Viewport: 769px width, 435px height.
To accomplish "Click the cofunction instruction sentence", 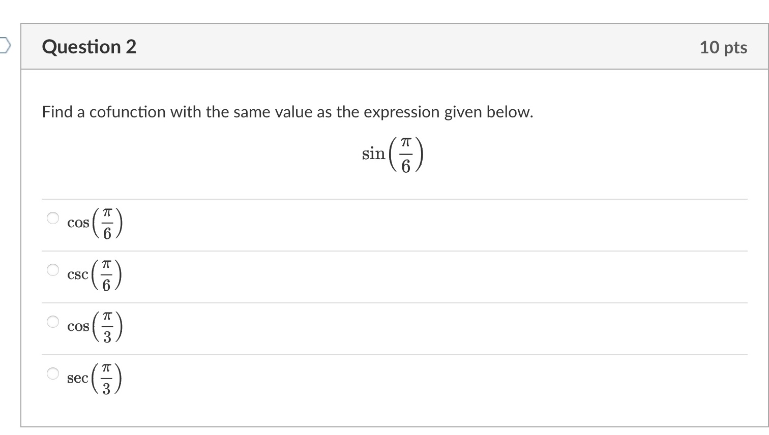I will tap(287, 112).
